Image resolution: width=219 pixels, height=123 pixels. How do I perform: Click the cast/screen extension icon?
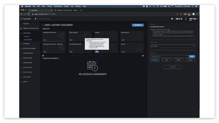coord(189,14)
